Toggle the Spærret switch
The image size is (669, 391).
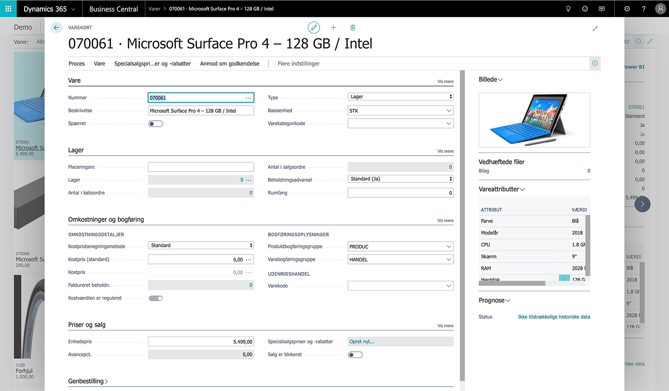(x=156, y=123)
